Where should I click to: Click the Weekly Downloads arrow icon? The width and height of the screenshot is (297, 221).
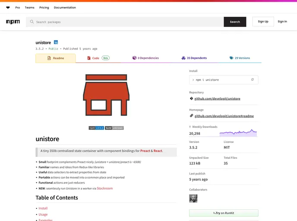(190, 127)
